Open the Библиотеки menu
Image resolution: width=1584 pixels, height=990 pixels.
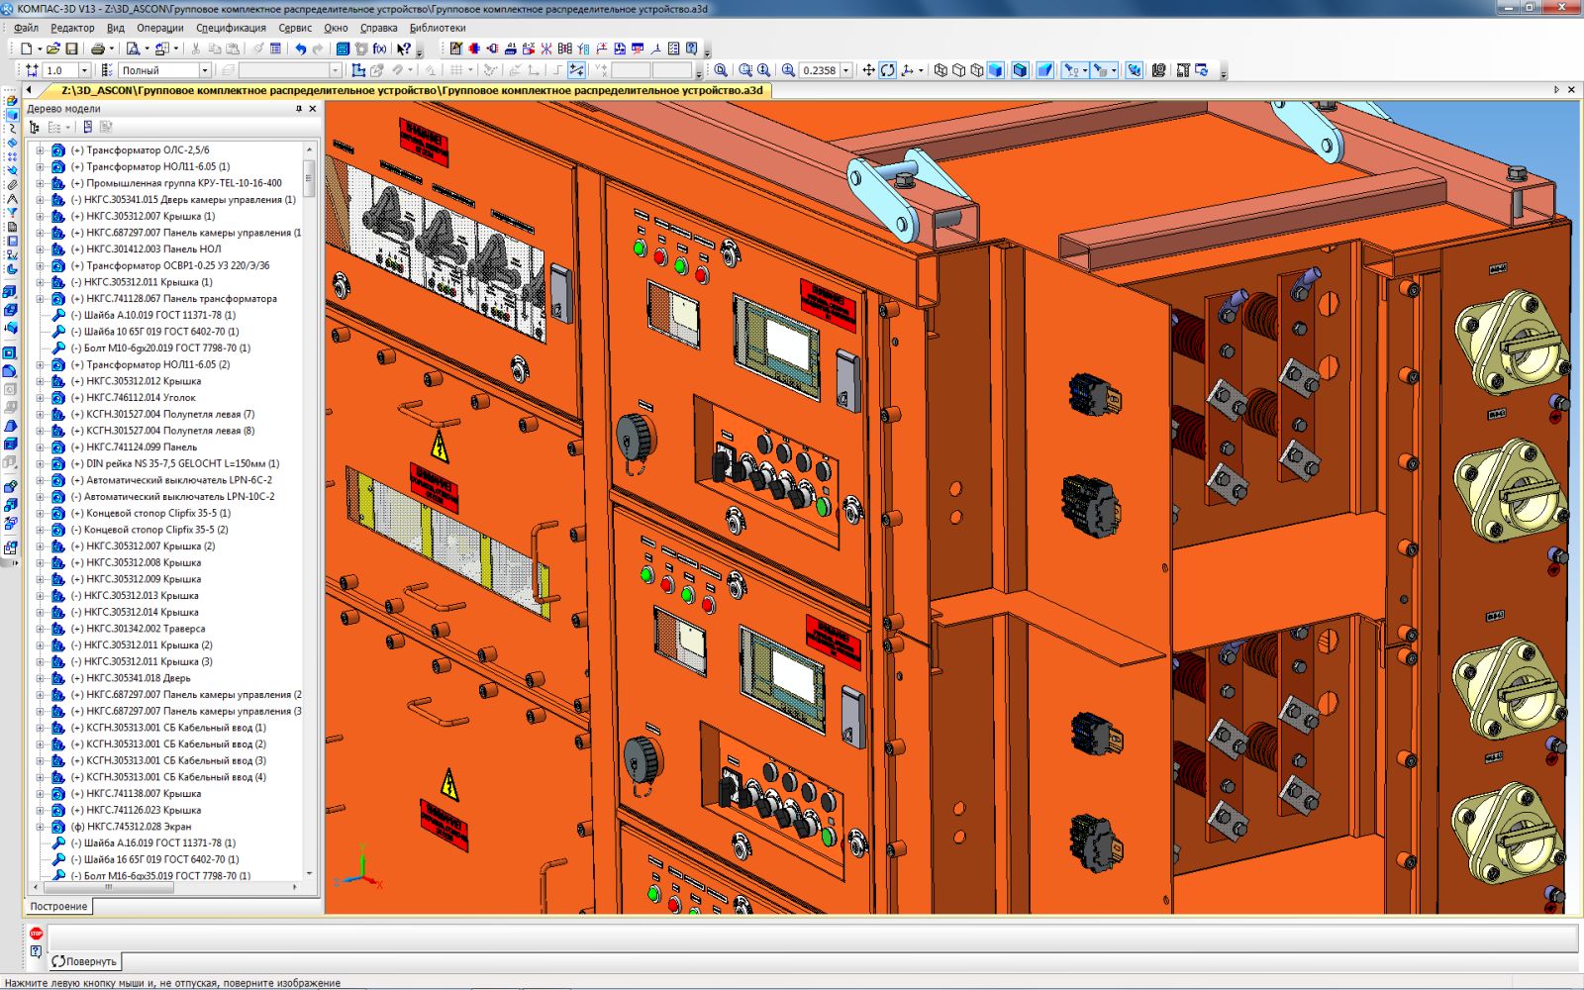click(437, 28)
